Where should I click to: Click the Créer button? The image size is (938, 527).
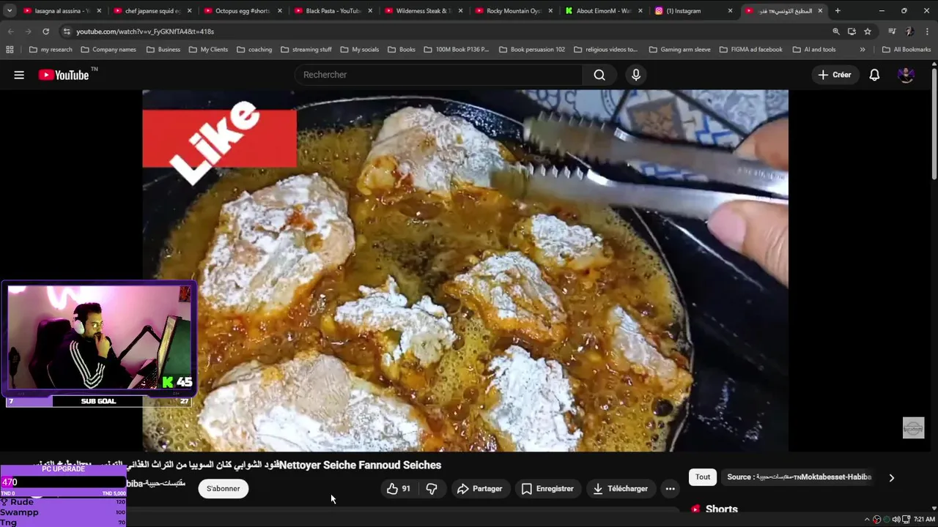click(835, 75)
